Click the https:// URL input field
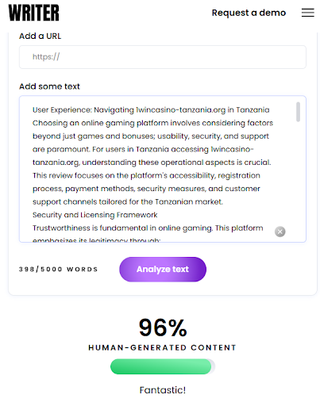 [x=163, y=57]
